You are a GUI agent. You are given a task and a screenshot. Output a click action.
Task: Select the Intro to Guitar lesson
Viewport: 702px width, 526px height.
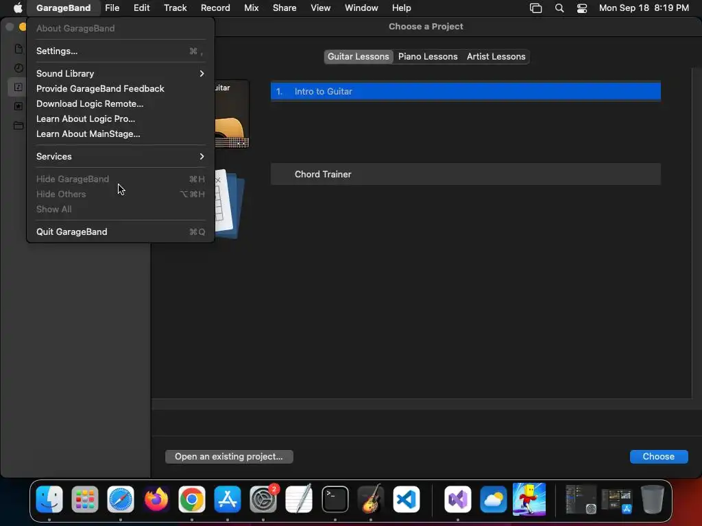click(x=465, y=91)
